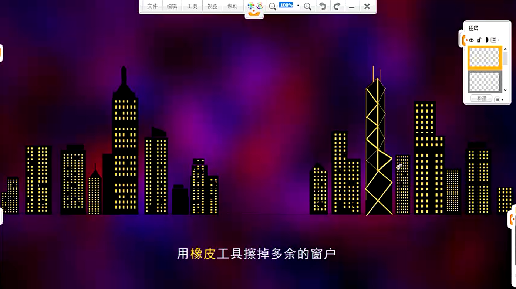Collapse the layers panel using orange side tab
The height and width of the screenshot is (289, 516).
462,39
